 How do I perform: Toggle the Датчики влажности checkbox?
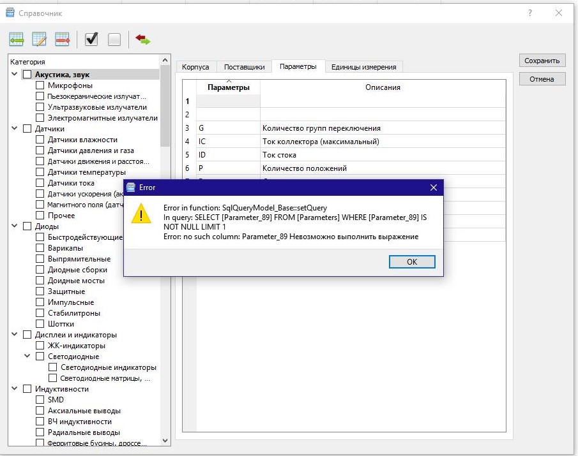40,140
